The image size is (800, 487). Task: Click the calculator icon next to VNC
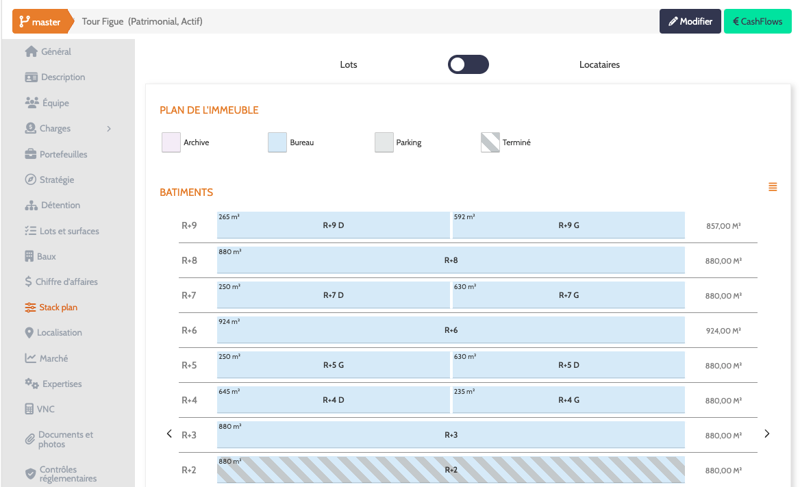click(x=29, y=409)
